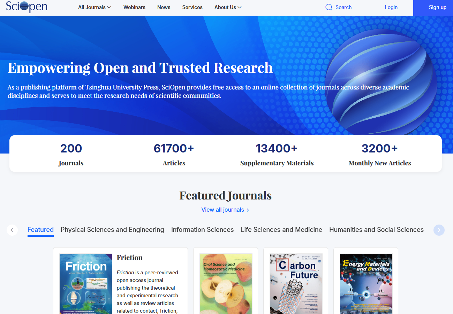The height and width of the screenshot is (314, 453).
Task: Open Energy Materials and Devices cover
Action: point(366,283)
